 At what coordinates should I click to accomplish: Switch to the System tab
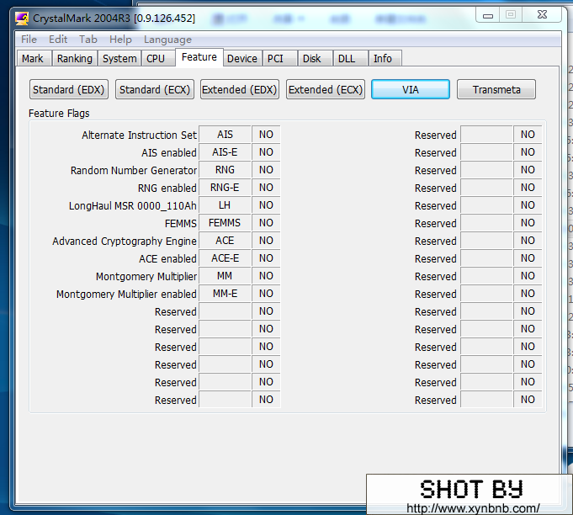tap(119, 58)
